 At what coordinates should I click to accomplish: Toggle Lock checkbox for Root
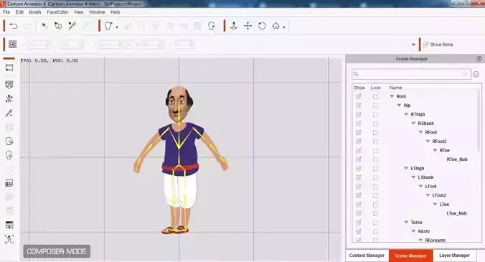375,96
